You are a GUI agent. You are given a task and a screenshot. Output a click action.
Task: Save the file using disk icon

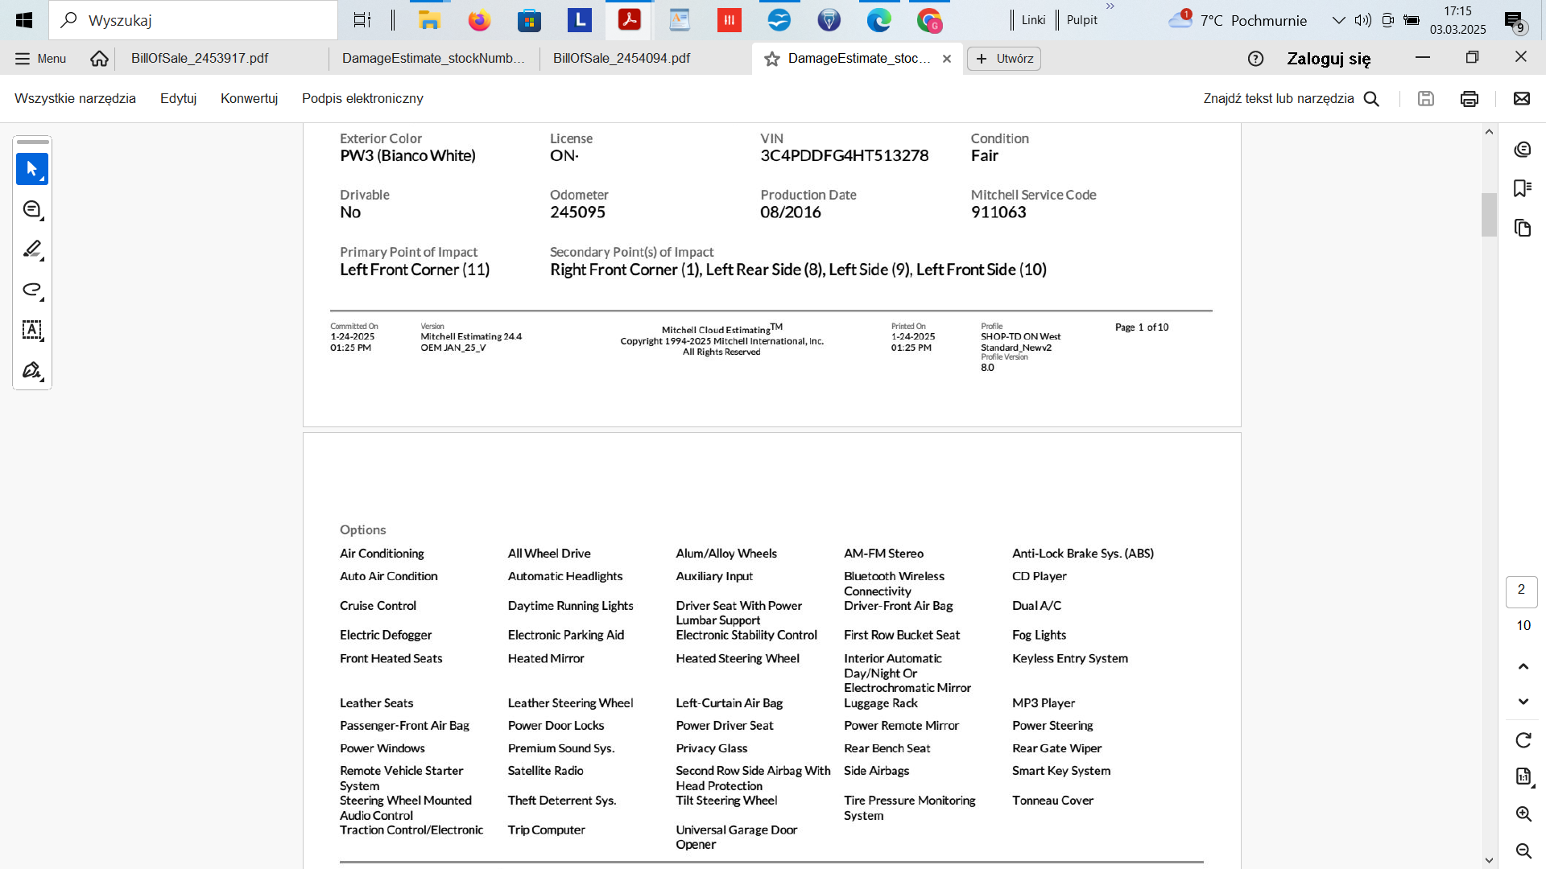pos(1426,98)
